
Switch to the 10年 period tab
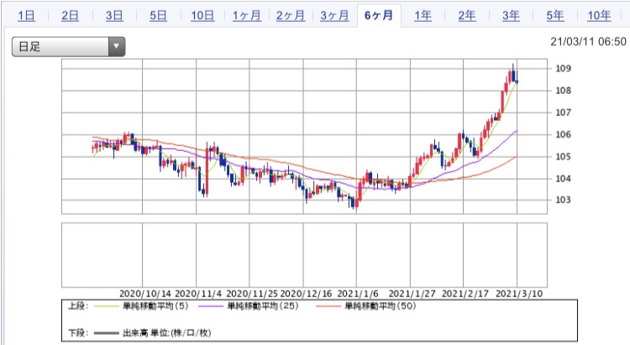click(599, 16)
